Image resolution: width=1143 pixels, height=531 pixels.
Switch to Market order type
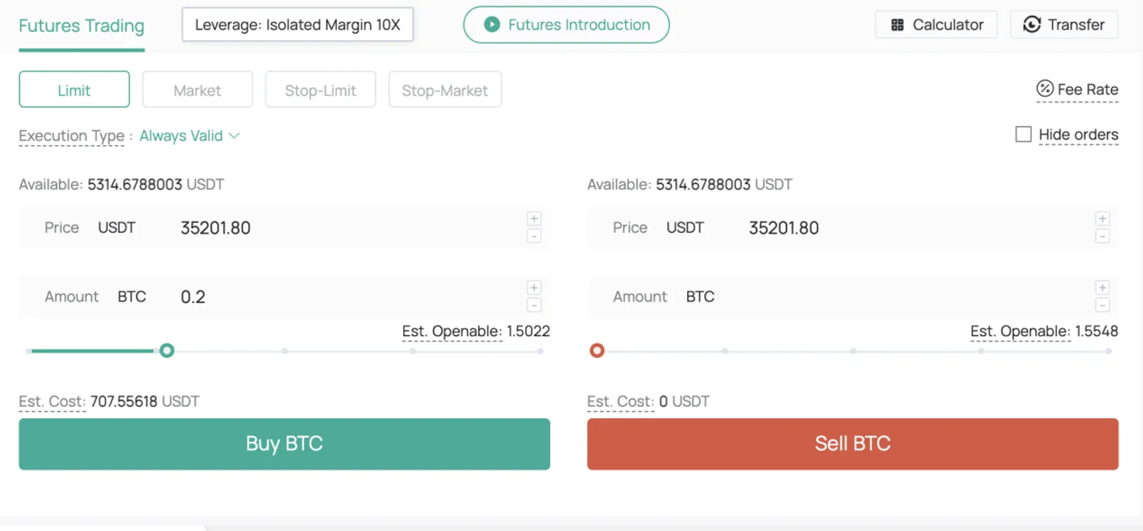pyautogui.click(x=197, y=90)
